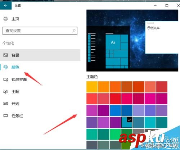The image size is (180, 150).
Task: Click the taskbar icon beside 任务栏
Action: pos(5,116)
